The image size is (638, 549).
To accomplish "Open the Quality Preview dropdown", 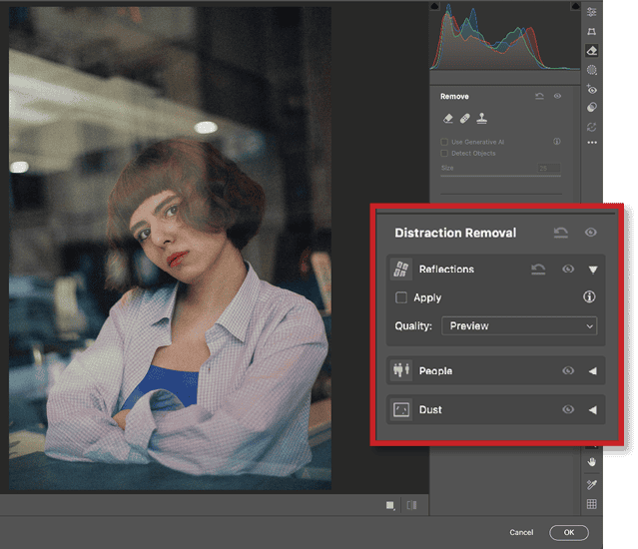I will click(x=518, y=325).
